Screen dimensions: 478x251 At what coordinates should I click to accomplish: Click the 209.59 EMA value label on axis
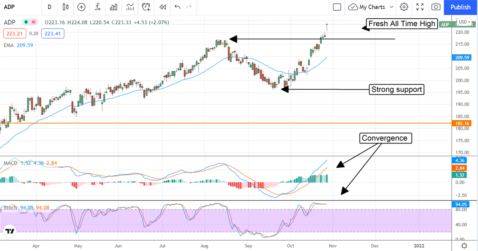coord(461,57)
